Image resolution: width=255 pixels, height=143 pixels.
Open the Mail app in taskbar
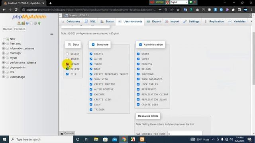[x=114, y=139]
